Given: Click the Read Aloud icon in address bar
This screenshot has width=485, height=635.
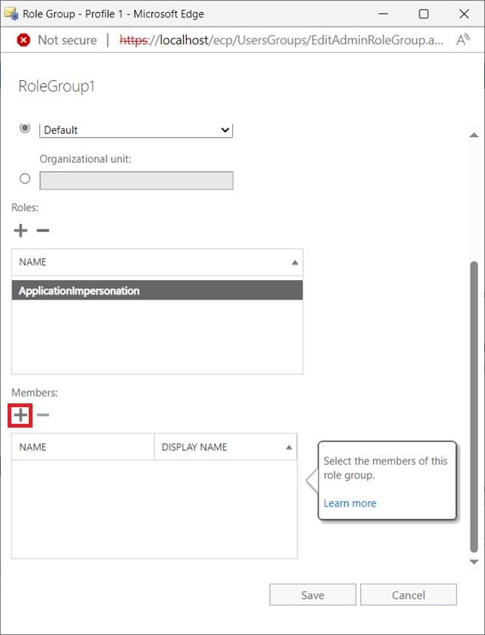Looking at the screenshot, I should pyautogui.click(x=463, y=40).
